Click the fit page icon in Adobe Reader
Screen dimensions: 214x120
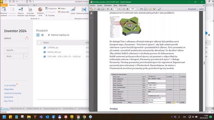(145, 9)
